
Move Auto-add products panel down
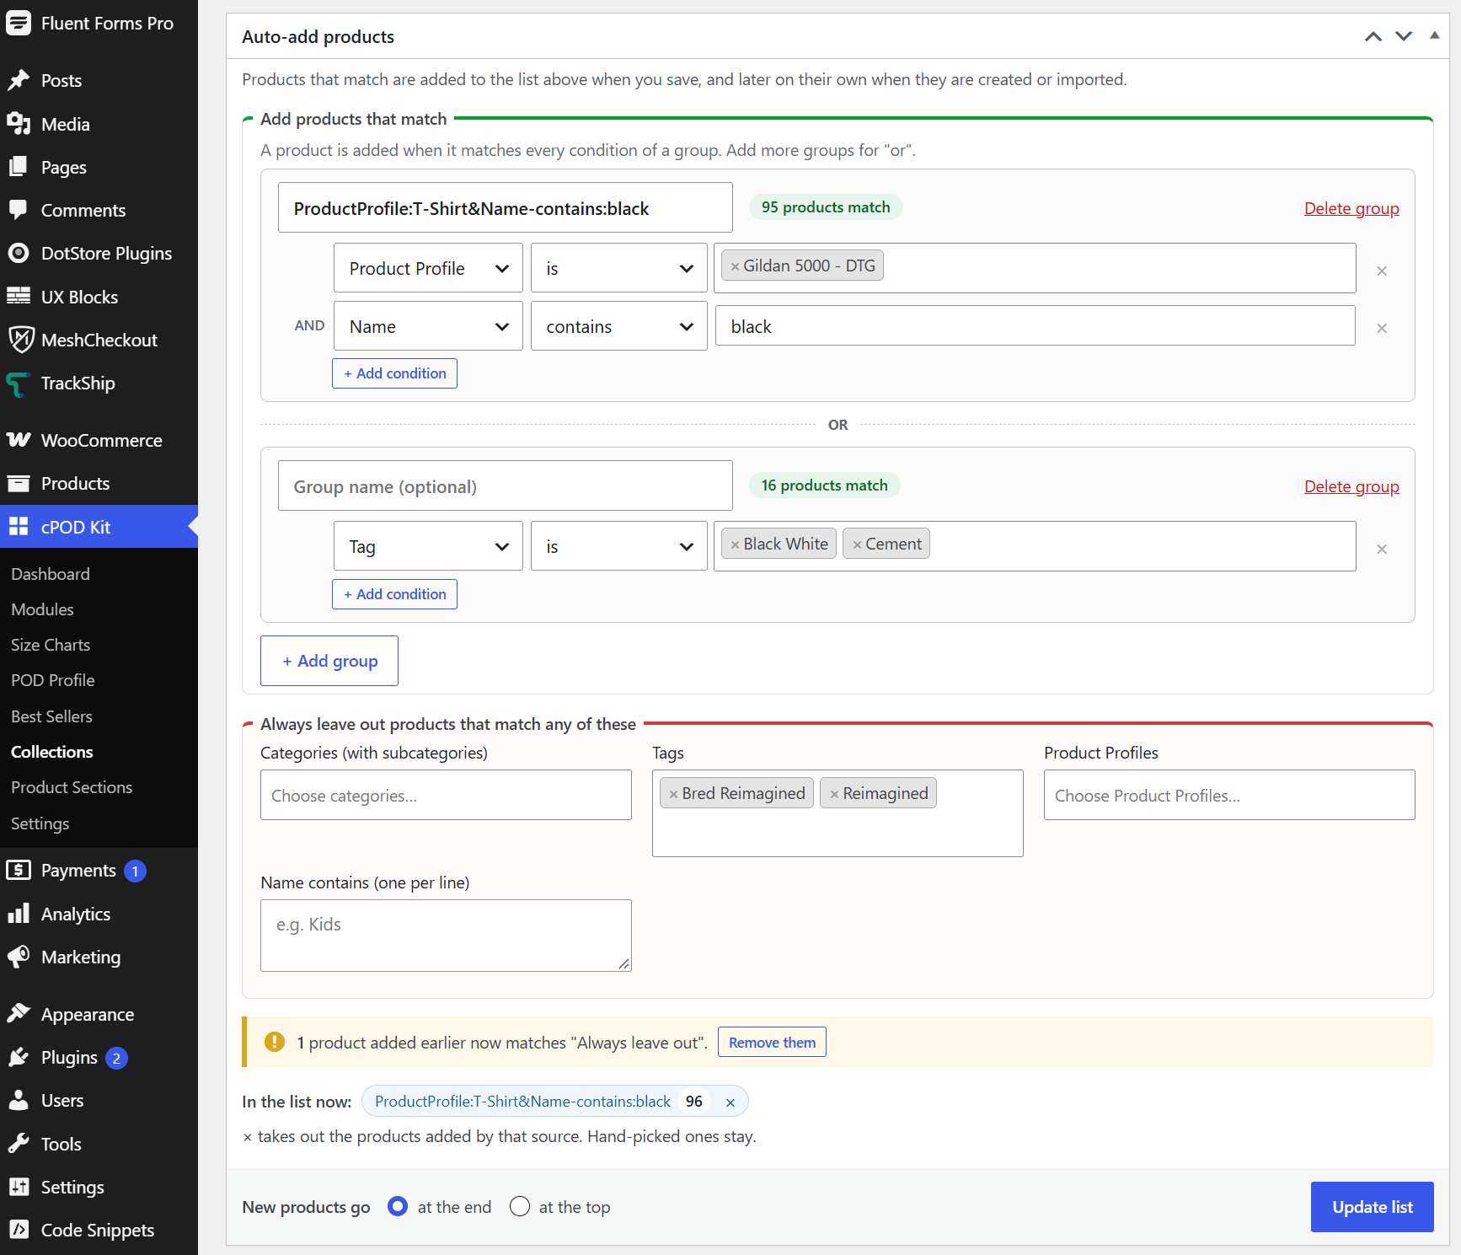click(x=1404, y=36)
